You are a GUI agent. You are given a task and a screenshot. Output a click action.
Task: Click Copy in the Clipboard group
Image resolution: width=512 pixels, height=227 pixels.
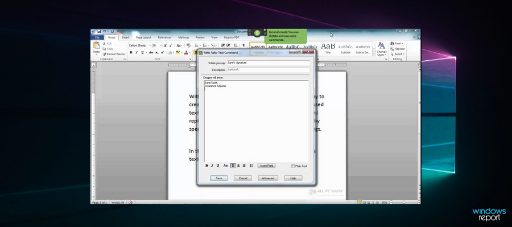click(x=108, y=49)
